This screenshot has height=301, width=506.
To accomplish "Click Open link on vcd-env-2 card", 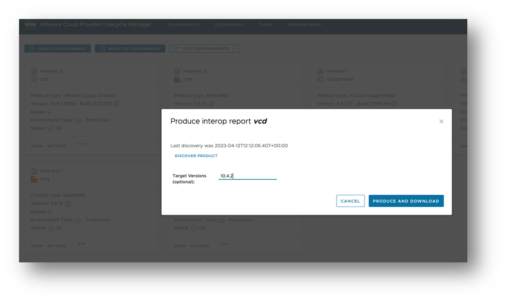I will 37,146.
